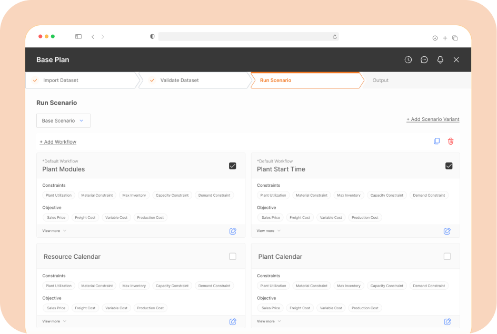The height and width of the screenshot is (334, 497).
Task: Click the browser address bar
Action: [248, 37]
